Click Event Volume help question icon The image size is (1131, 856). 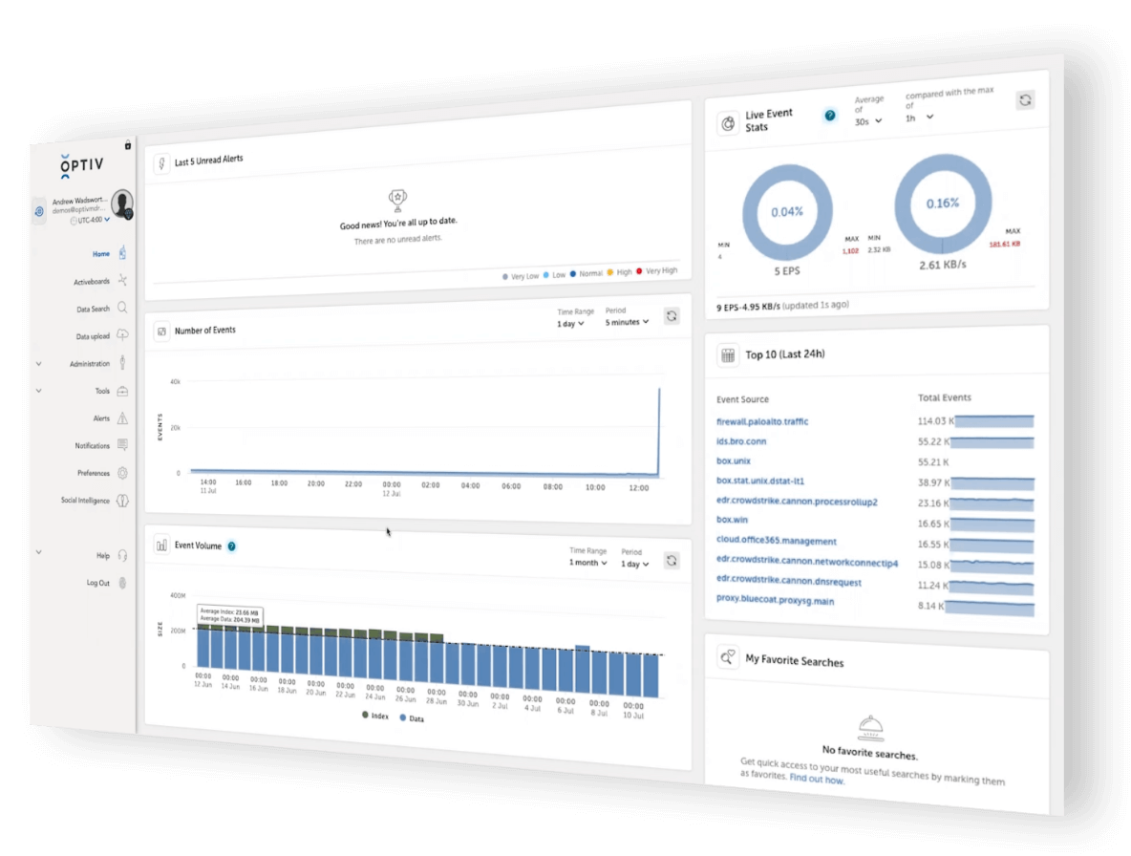pyautogui.click(x=231, y=546)
